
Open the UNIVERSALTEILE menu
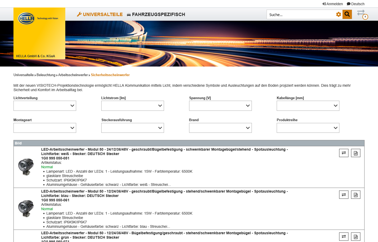click(102, 14)
